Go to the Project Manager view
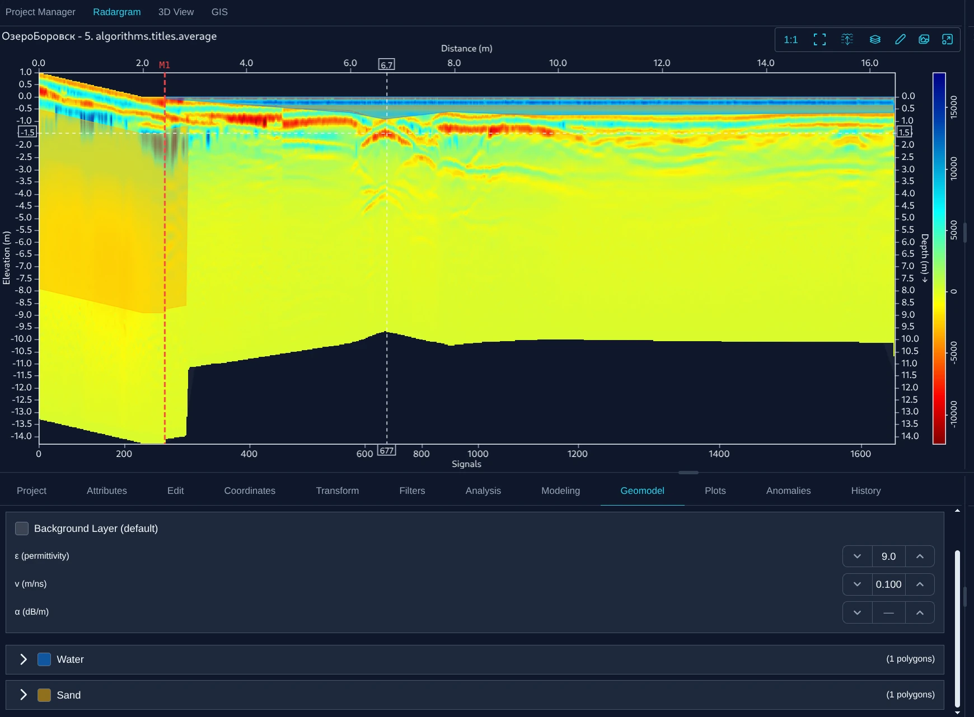The image size is (974, 717). [x=40, y=12]
